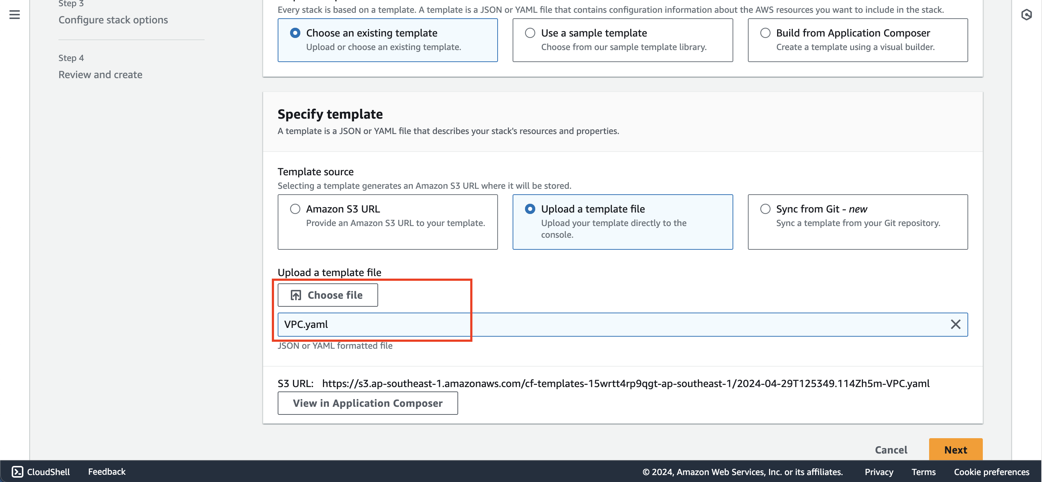1042x482 pixels.
Task: Click the View in Application Composer button
Action: tap(368, 402)
